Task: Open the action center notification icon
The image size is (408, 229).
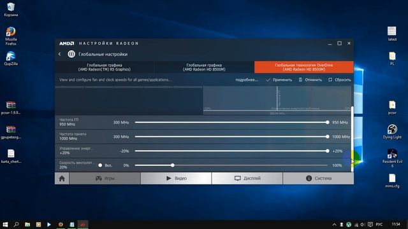Action: (x=370, y=225)
